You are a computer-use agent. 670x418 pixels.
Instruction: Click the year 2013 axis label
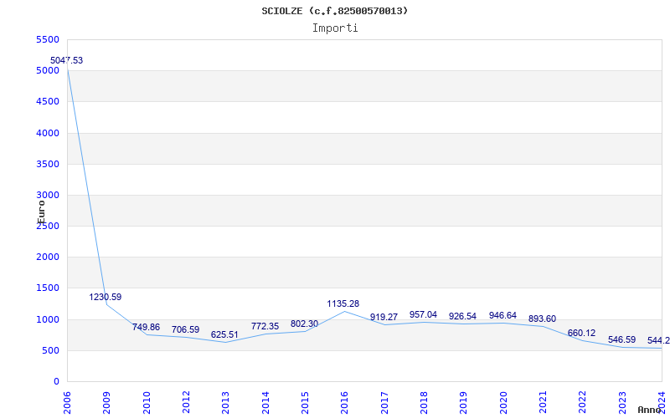[225, 402]
